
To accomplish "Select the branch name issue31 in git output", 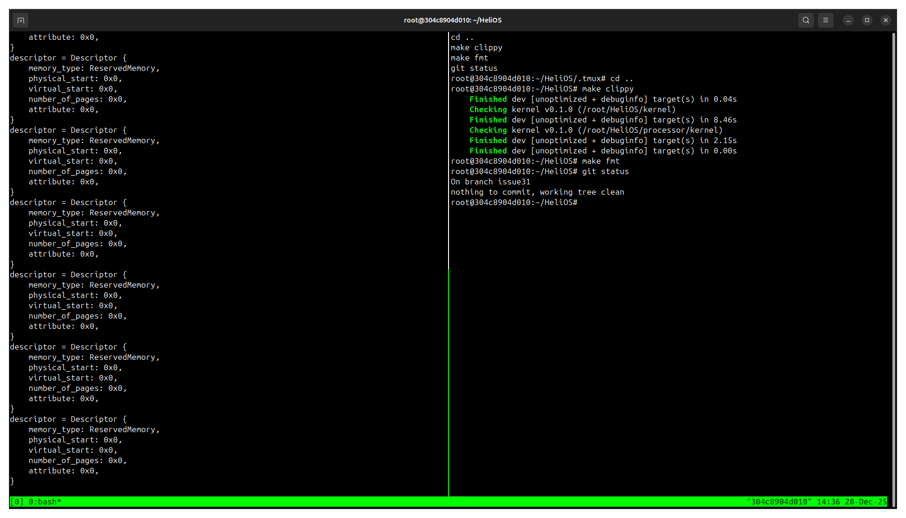I will (x=514, y=182).
